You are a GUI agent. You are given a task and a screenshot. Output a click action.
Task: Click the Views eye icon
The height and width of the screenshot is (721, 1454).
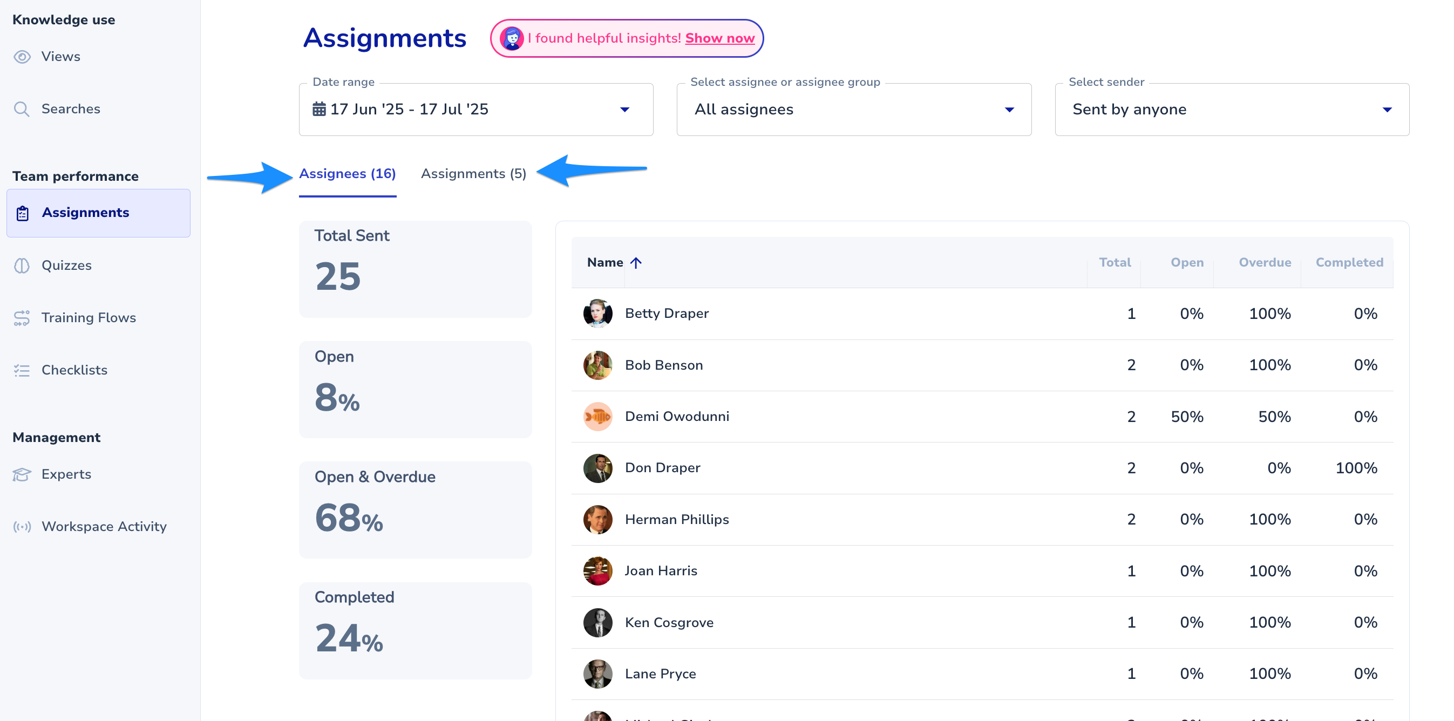tap(22, 57)
